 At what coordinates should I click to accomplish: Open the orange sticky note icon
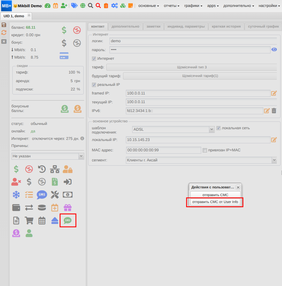(131, 6)
